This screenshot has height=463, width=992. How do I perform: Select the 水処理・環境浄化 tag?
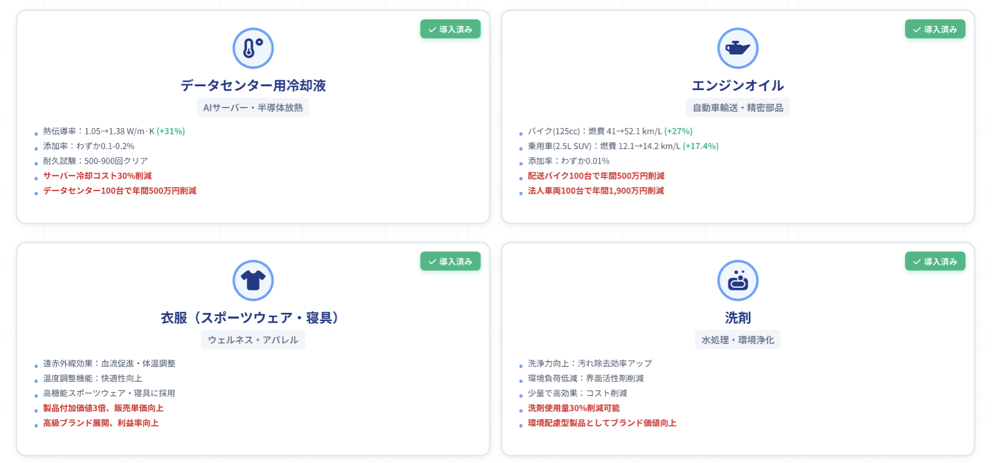click(x=737, y=340)
